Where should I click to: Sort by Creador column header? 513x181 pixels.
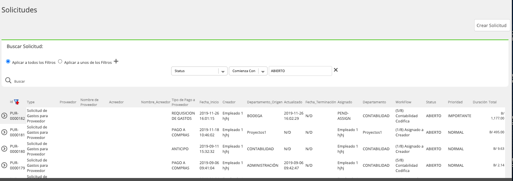(x=229, y=102)
